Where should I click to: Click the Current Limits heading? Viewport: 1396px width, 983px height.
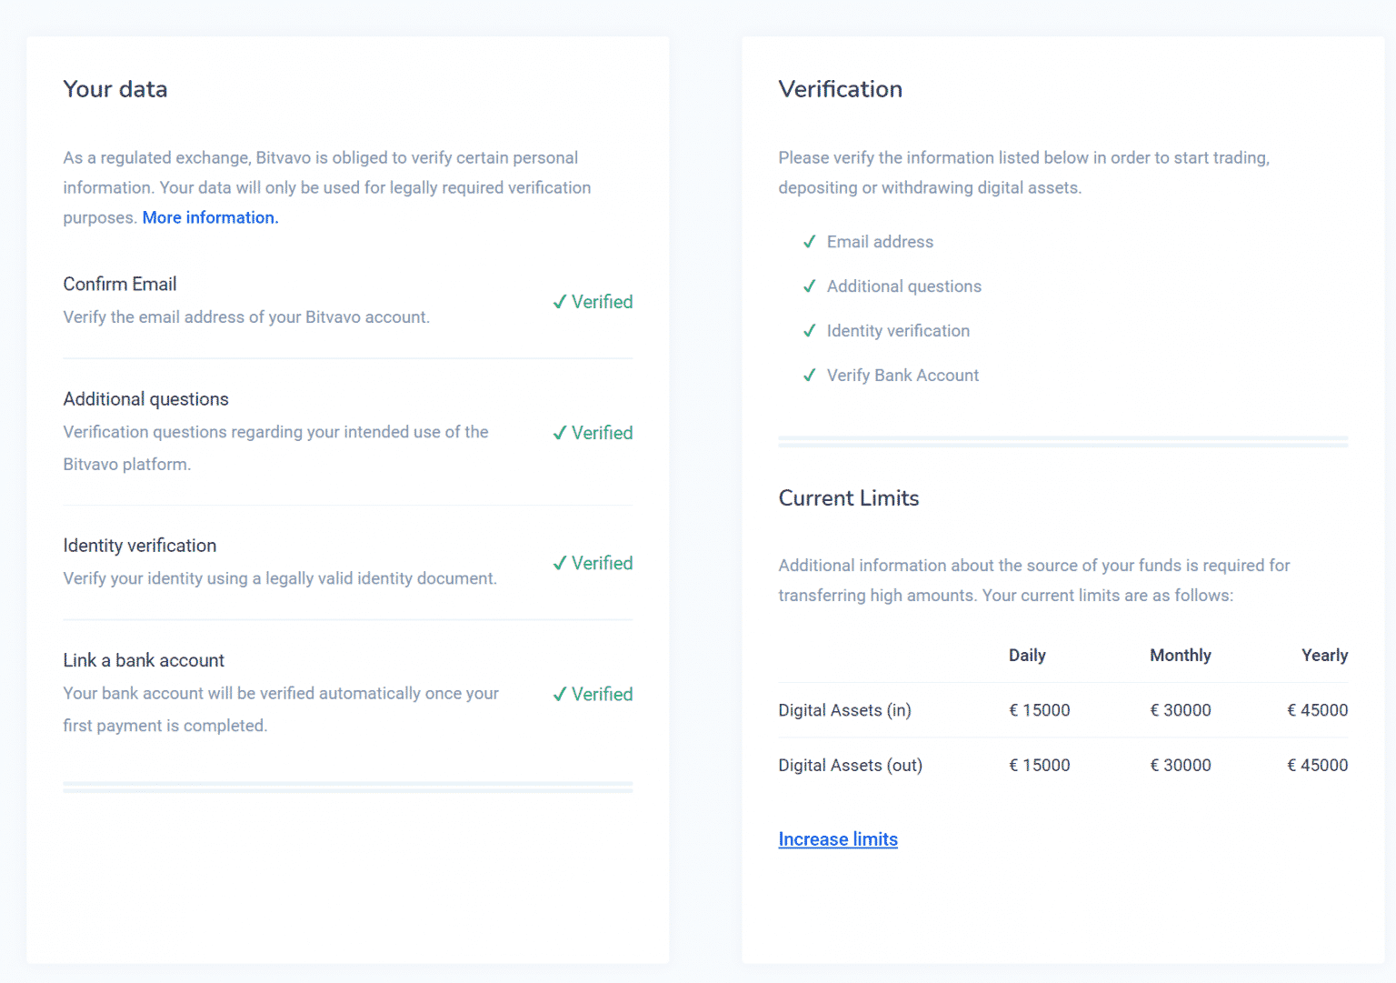[x=848, y=498]
